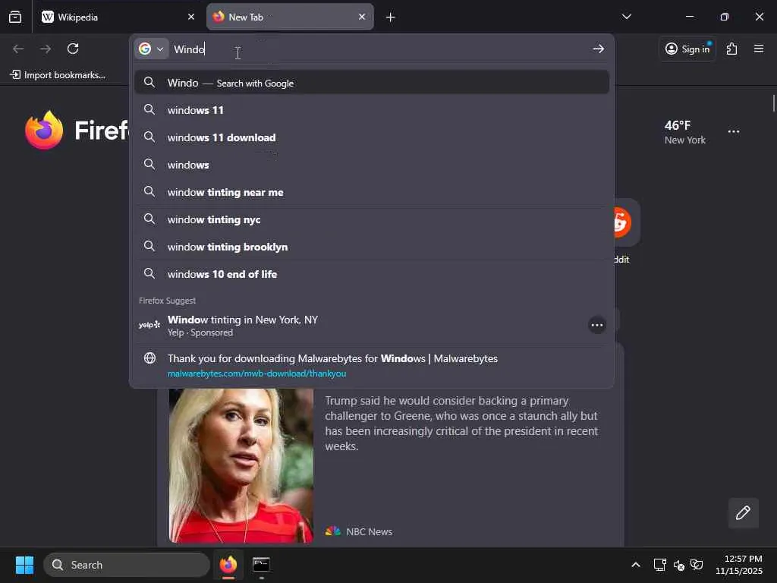Select the New Tab tab
The image size is (777, 583).
290,17
